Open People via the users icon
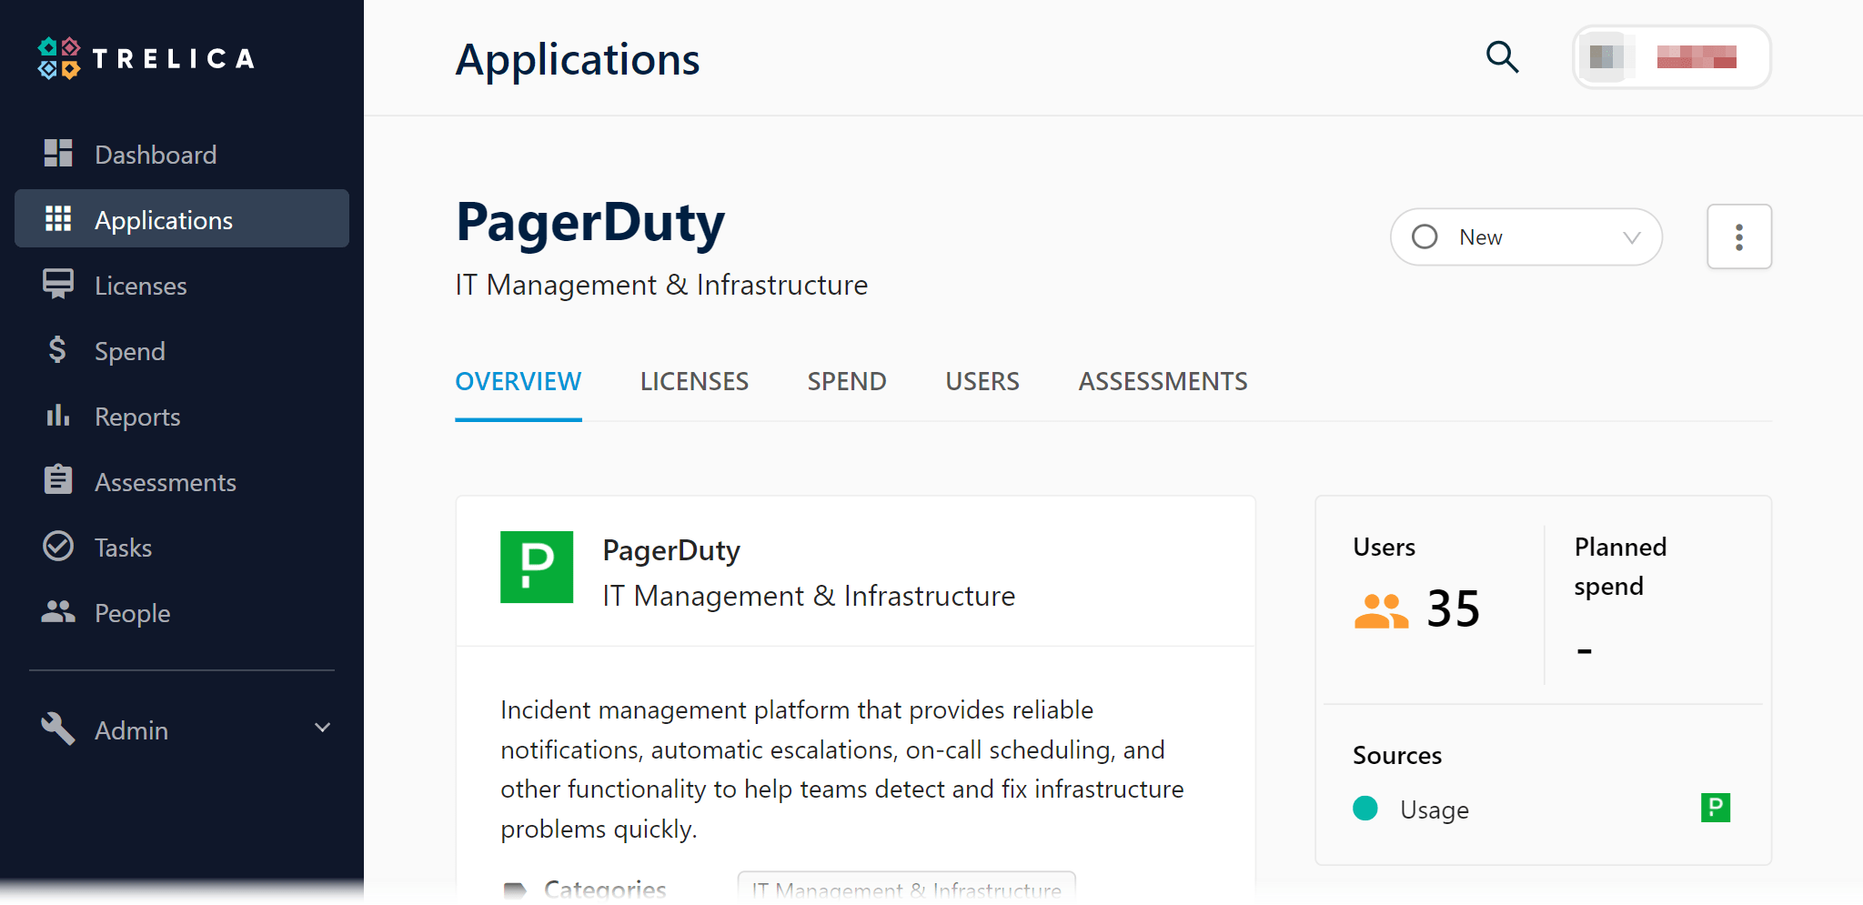 (x=57, y=612)
